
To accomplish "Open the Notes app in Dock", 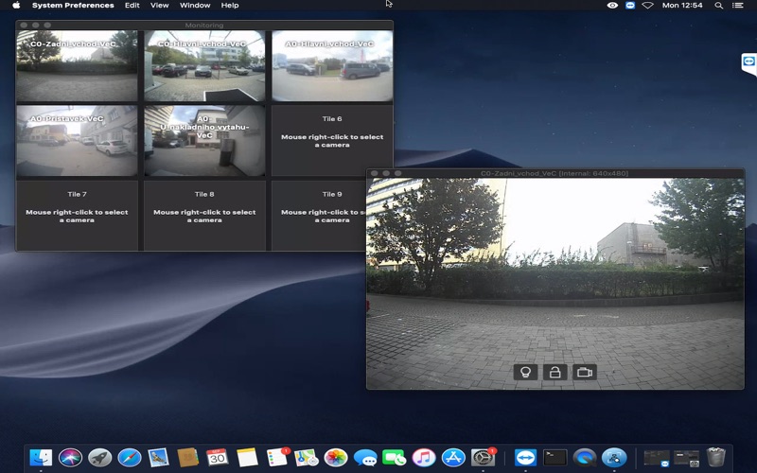I will tap(247, 457).
